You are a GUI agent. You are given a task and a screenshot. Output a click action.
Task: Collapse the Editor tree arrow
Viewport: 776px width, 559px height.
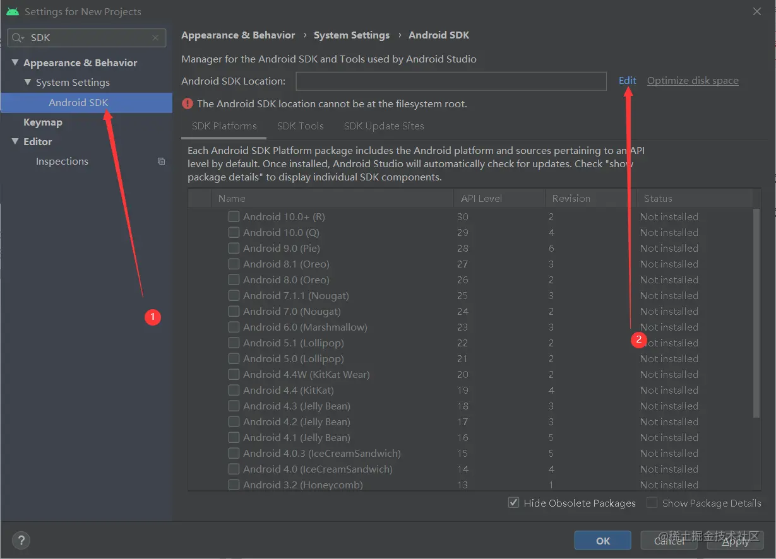click(x=15, y=141)
